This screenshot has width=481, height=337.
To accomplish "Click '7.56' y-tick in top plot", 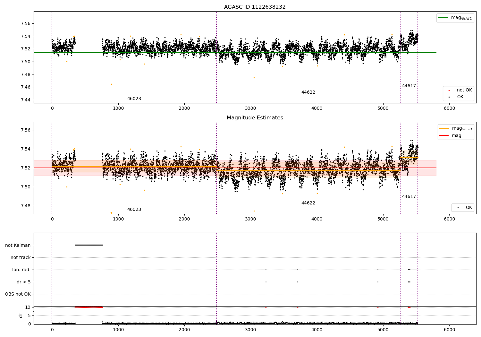I will pyautogui.click(x=26, y=23).
